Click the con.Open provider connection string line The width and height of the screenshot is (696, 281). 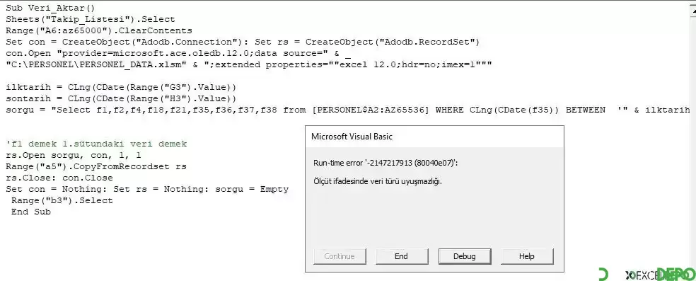coord(178,53)
